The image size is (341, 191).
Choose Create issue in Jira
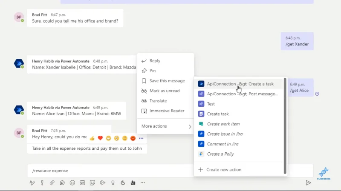(x=239, y=134)
